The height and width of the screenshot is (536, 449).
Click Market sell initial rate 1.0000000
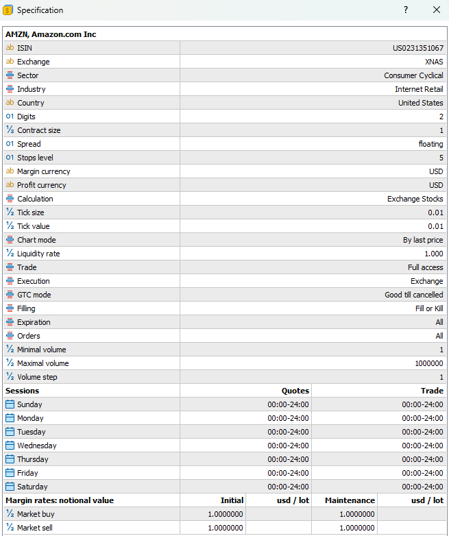tap(226, 528)
